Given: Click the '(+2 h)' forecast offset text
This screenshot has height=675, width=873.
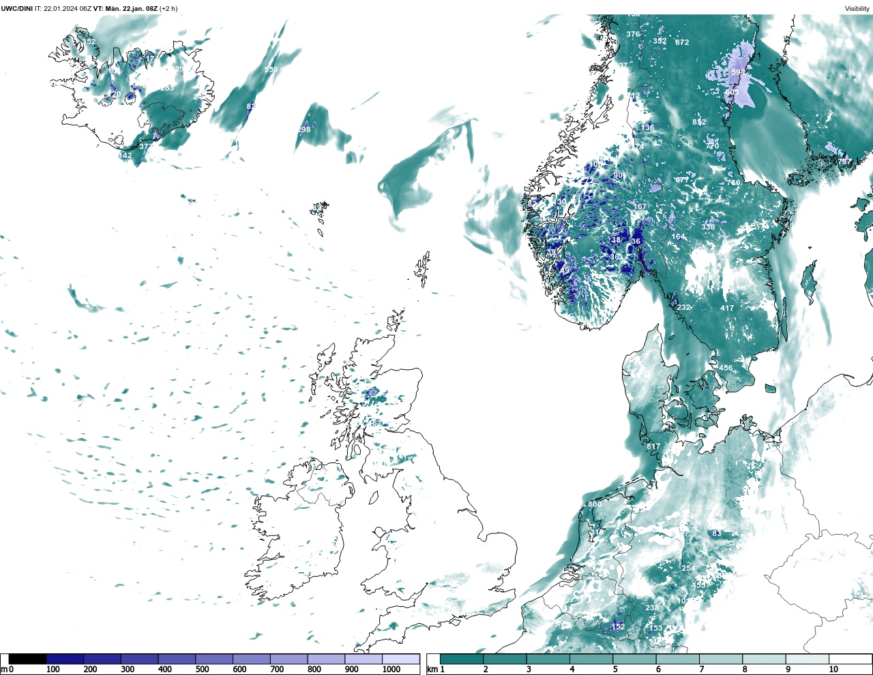Looking at the screenshot, I should click(169, 8).
